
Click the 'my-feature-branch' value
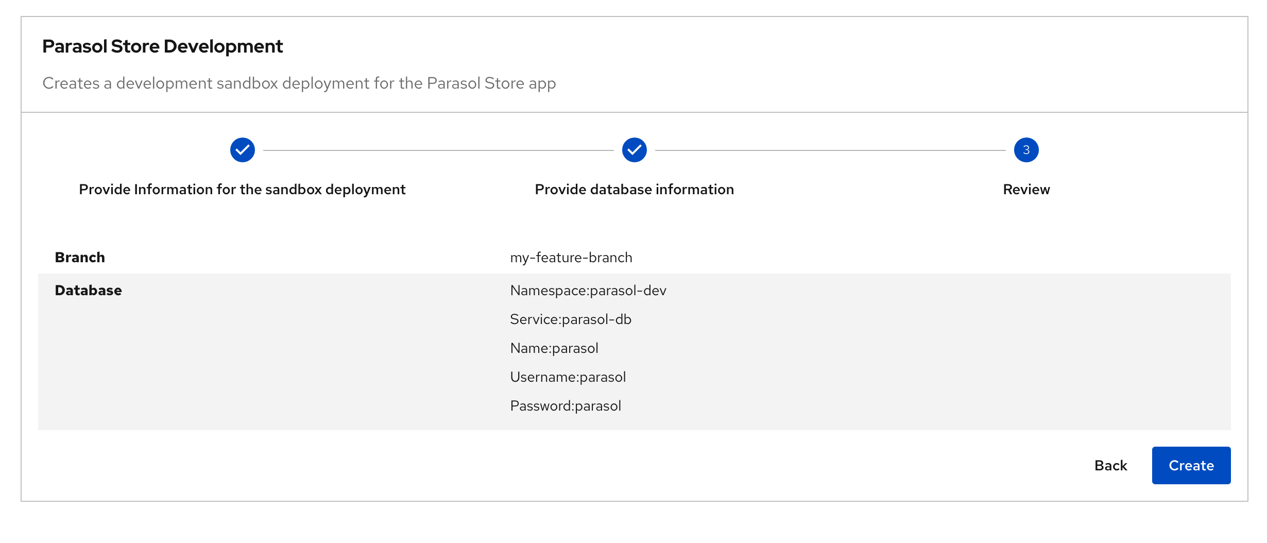[x=571, y=258]
